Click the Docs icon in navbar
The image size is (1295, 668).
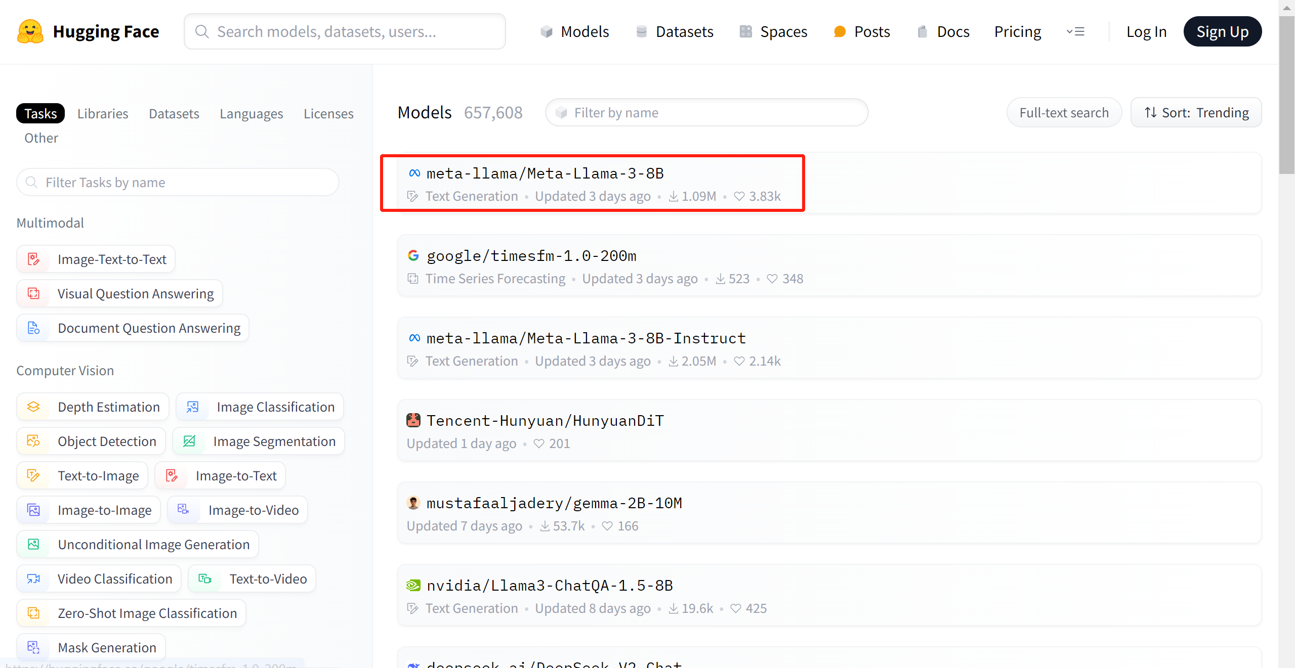pyautogui.click(x=922, y=31)
